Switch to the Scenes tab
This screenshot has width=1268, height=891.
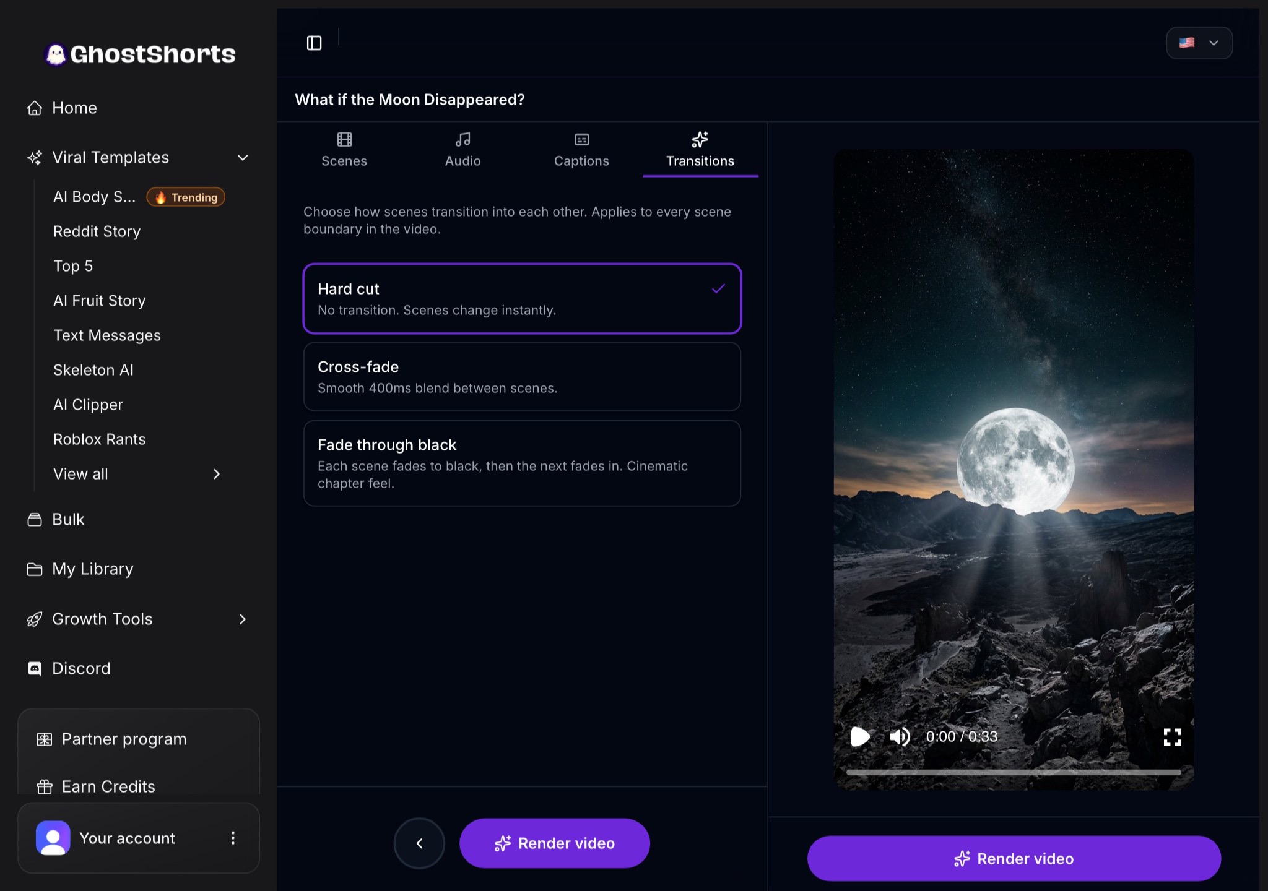coord(344,150)
